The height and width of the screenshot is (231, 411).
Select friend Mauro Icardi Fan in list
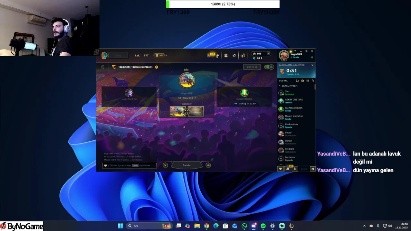pyautogui.click(x=296, y=117)
